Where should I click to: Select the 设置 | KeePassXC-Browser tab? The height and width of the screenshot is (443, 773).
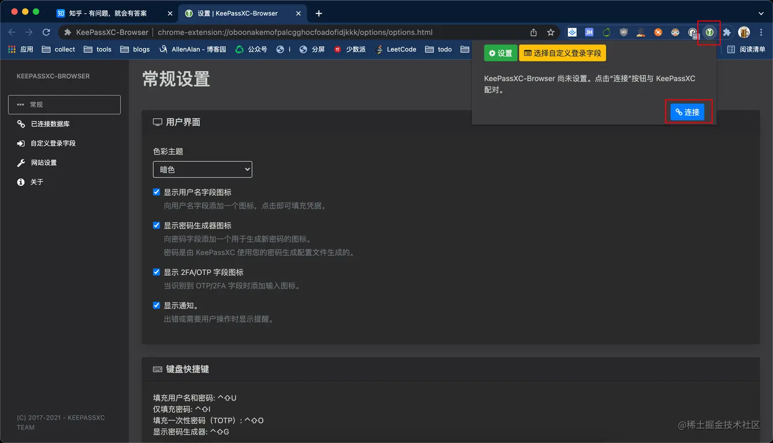[243, 13]
